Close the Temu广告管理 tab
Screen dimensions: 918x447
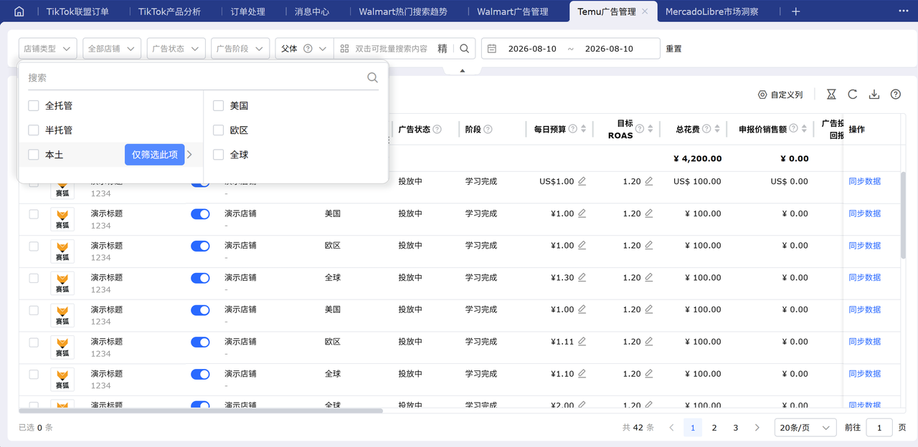tap(645, 11)
